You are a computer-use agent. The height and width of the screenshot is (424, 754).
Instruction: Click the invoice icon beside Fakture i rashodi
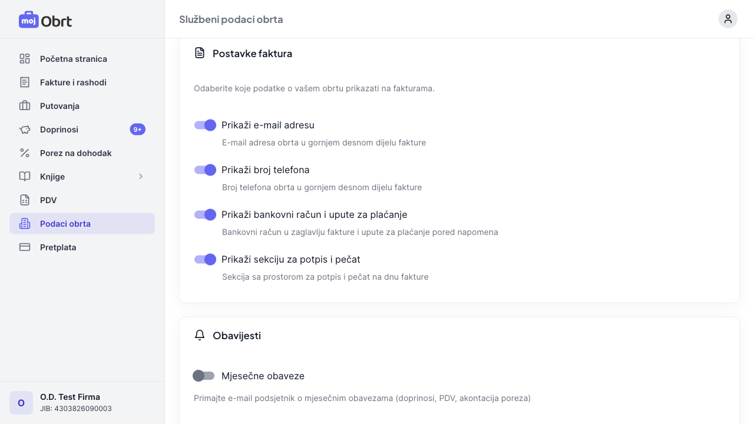click(x=25, y=82)
